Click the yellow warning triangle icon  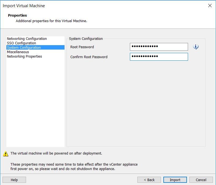(x=6, y=154)
